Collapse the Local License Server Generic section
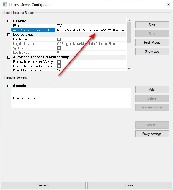 [9, 21]
